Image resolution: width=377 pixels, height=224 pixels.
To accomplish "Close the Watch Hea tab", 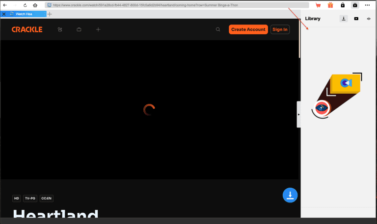I will click(x=4, y=14).
